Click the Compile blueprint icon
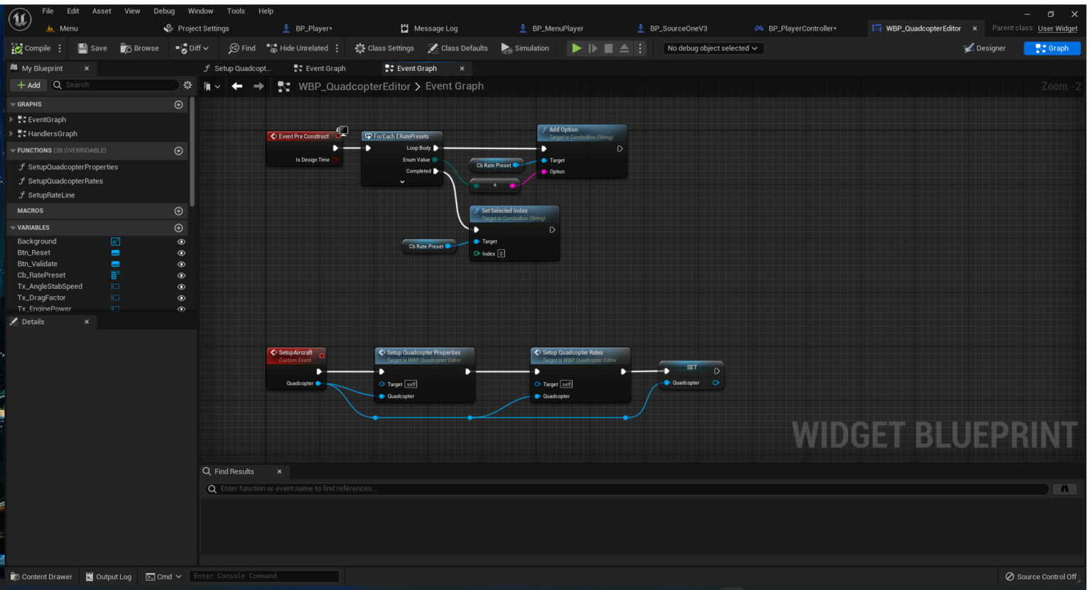This screenshot has height=590, width=1091. (17, 48)
